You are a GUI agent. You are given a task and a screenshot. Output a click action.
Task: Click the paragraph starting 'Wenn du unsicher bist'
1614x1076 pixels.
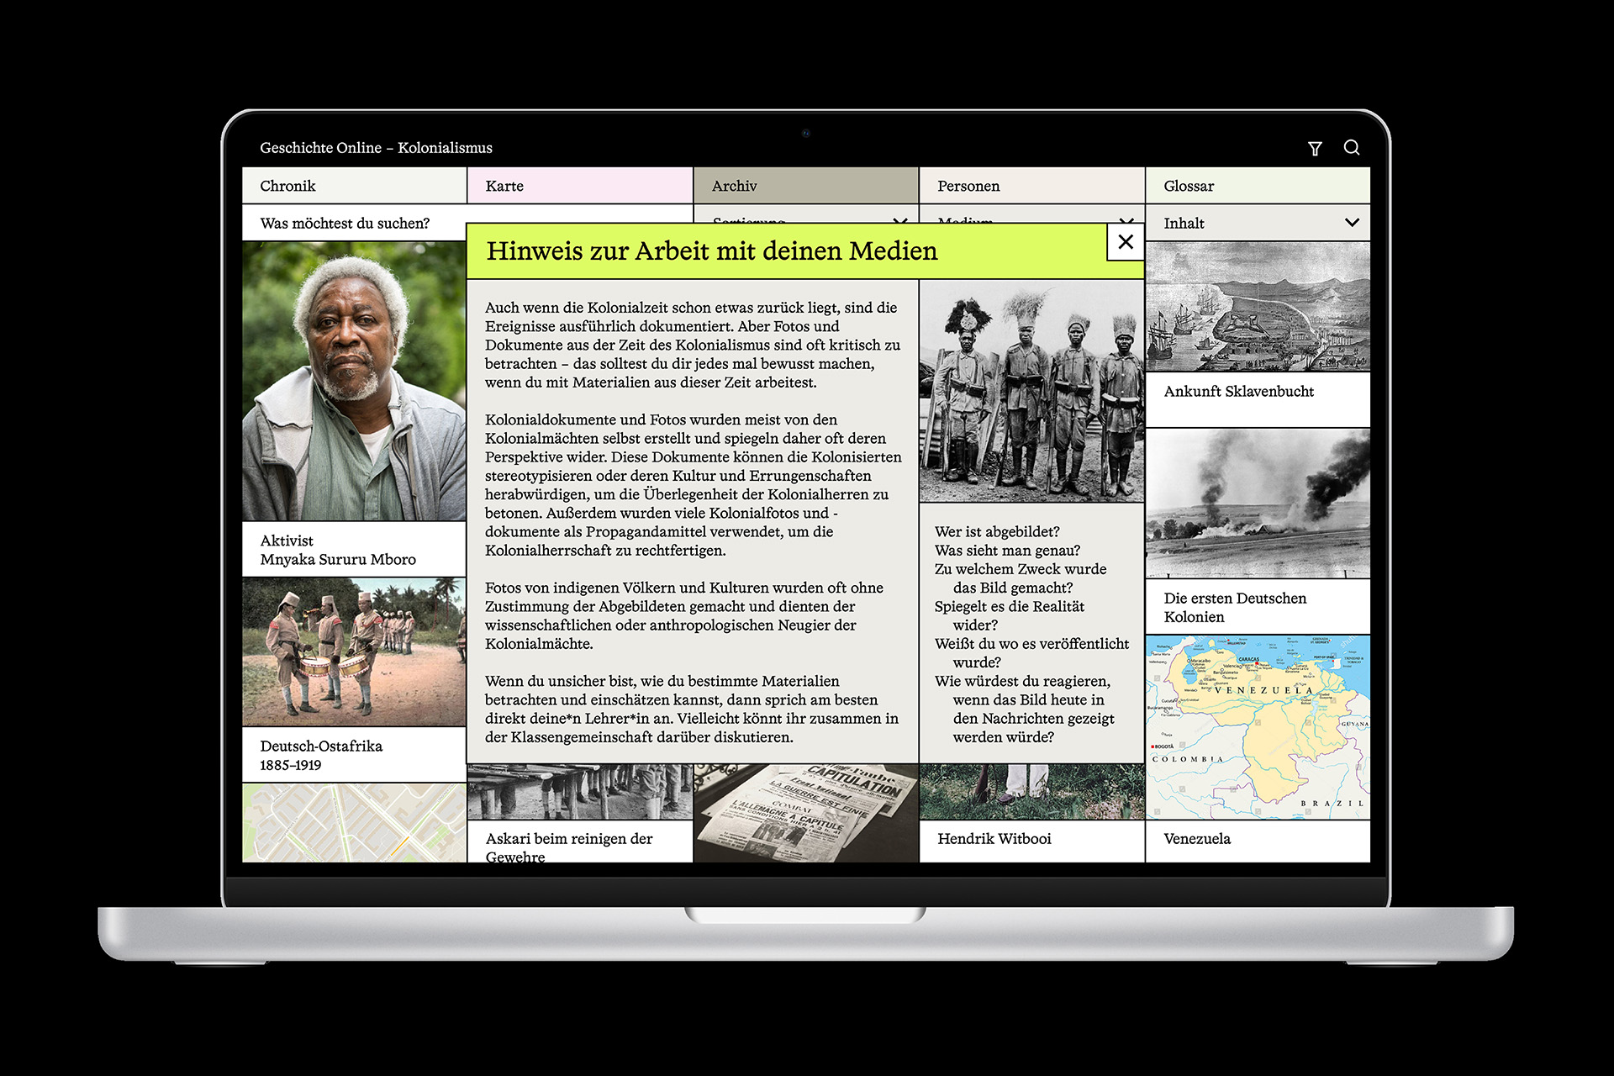coord(691,709)
